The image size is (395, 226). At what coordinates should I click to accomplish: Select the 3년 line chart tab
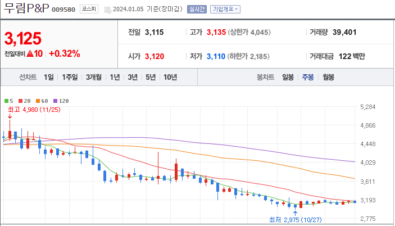coord(133,77)
